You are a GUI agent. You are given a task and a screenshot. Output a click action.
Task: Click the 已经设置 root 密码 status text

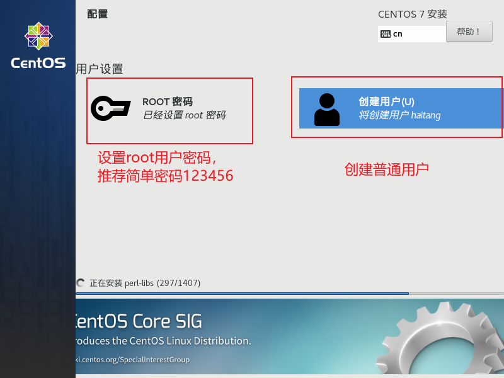(184, 115)
